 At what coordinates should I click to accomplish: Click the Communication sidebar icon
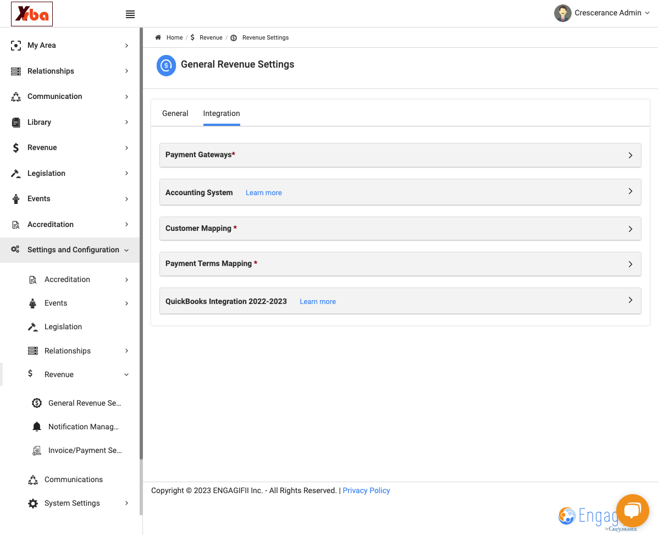pyautogui.click(x=16, y=97)
